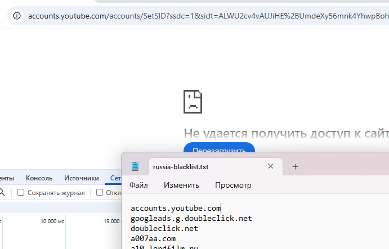389x249 pixels.
Task: Open the Файл menu in Notepad
Action: pos(138,185)
